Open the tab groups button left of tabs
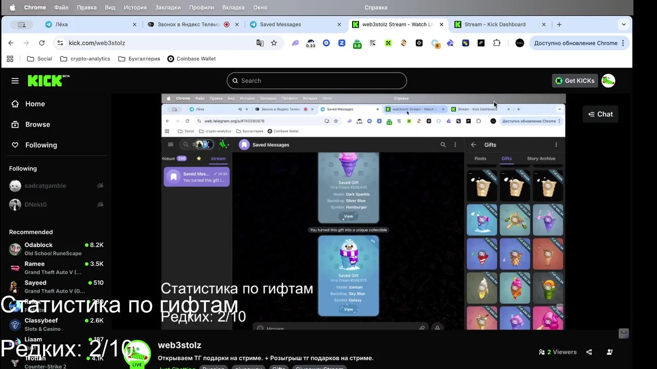The image size is (657, 369). [x=22, y=25]
